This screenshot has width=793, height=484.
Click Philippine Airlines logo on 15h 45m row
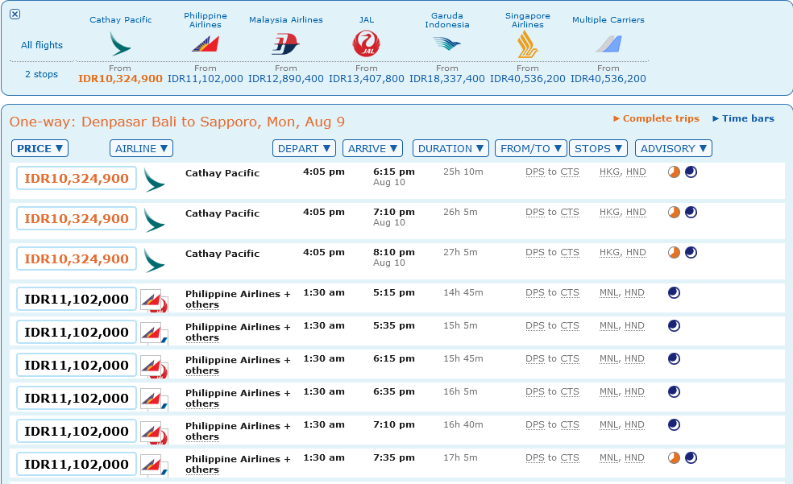[x=154, y=366]
